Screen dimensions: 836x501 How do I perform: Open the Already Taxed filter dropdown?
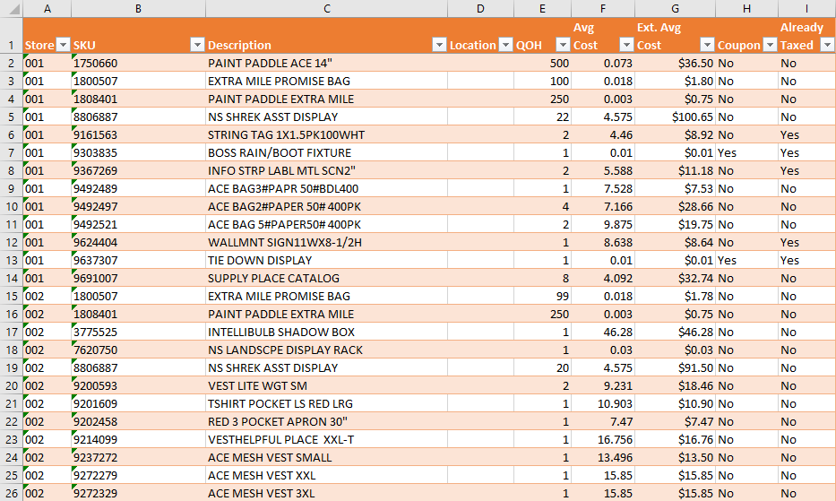click(827, 45)
